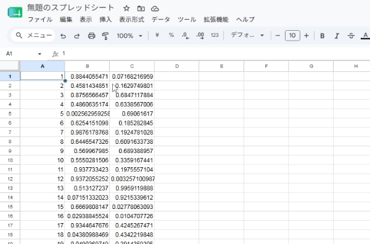
Task: Click cell with 0.69061617
Action: pyautogui.click(x=132, y=114)
